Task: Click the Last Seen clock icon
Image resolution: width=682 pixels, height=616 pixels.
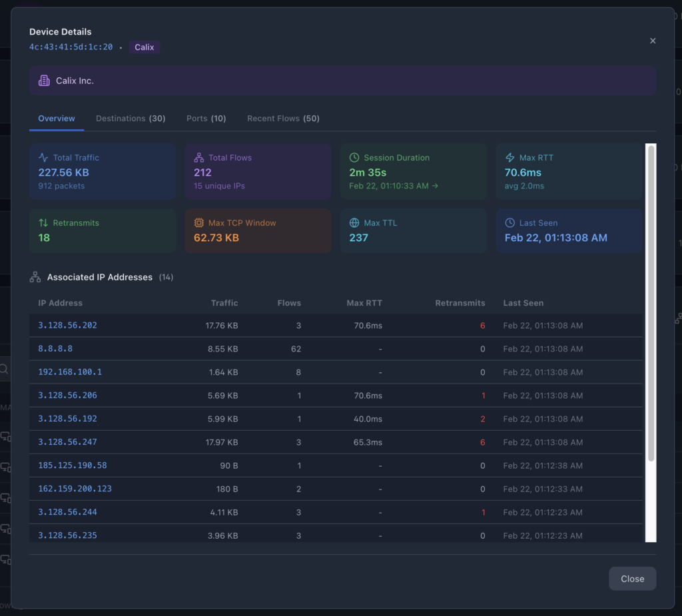Action: coord(510,223)
